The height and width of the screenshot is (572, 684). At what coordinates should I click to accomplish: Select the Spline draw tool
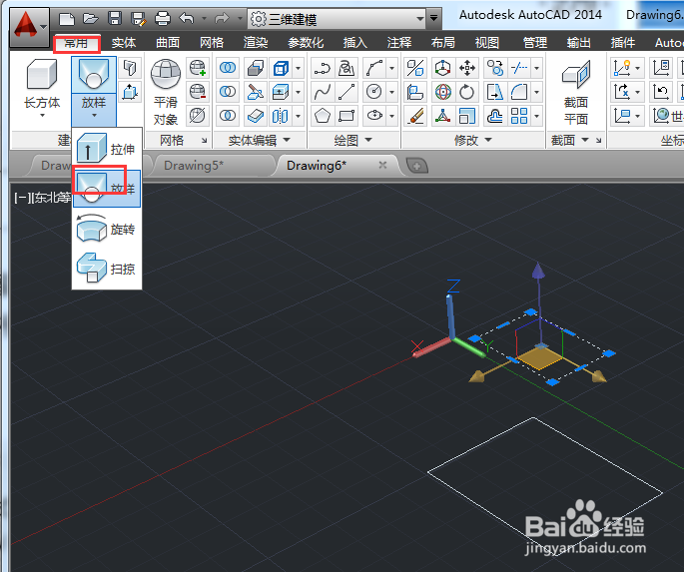322,92
